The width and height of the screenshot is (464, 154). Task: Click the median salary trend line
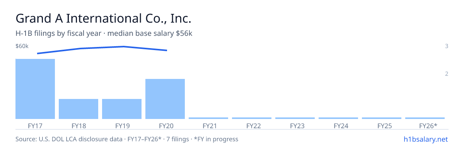[102, 48]
